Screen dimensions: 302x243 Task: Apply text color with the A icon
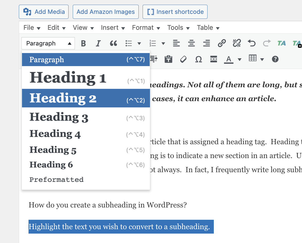click(x=229, y=59)
